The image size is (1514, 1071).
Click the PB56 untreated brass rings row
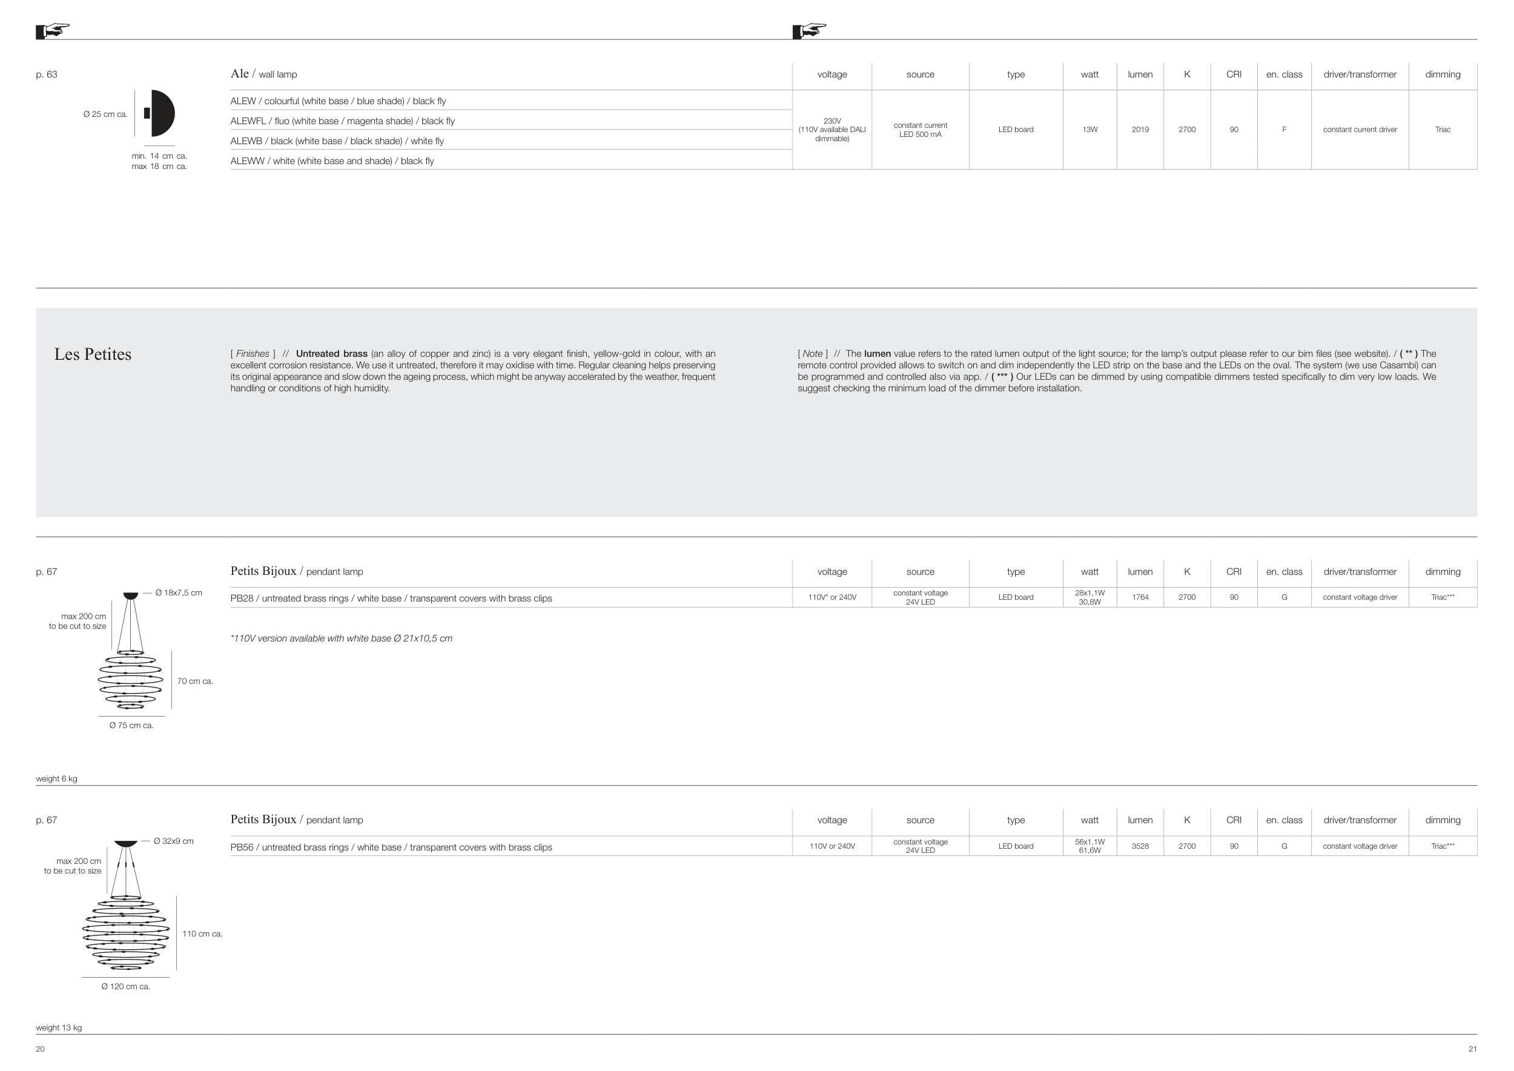(x=391, y=847)
